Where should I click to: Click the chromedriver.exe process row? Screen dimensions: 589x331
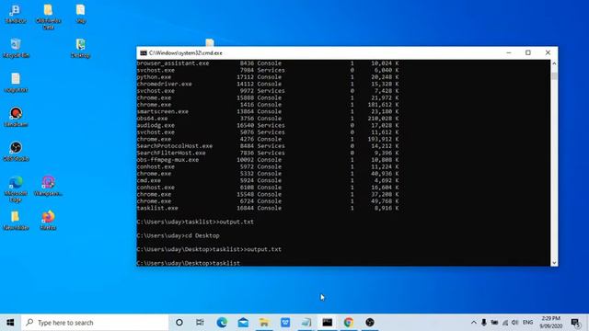[x=268, y=84]
